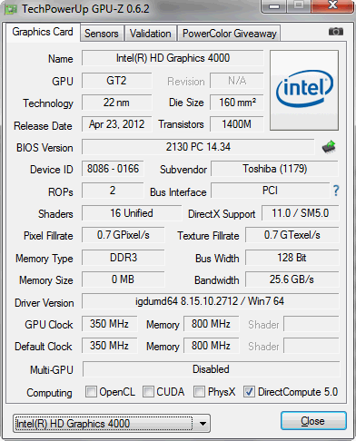Minimize the GPU-Z window
The image size is (356, 441).
274,6
